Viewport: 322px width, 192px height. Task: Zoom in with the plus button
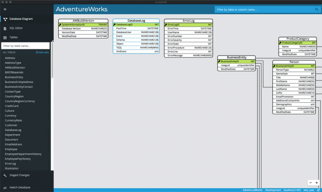pyautogui.click(x=316, y=183)
